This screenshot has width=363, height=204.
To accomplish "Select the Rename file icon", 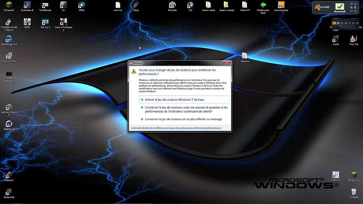I will 245,58.
